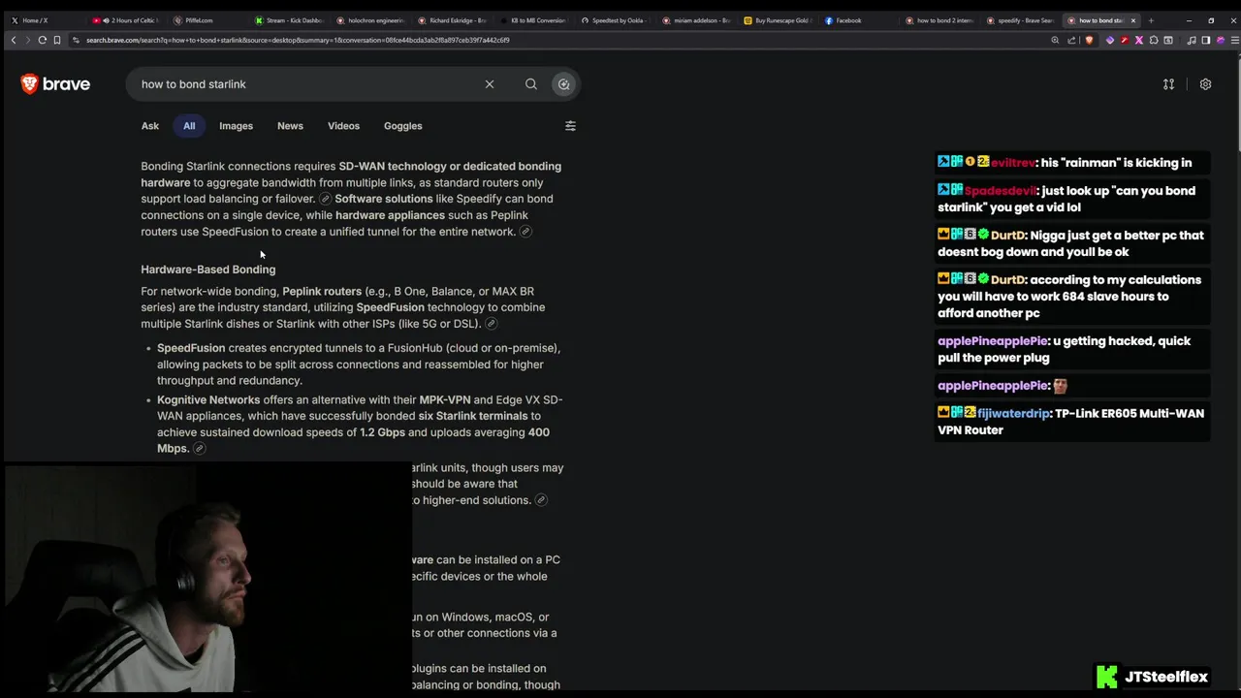Open the search filters icon
The height and width of the screenshot is (698, 1241).
(x=570, y=126)
